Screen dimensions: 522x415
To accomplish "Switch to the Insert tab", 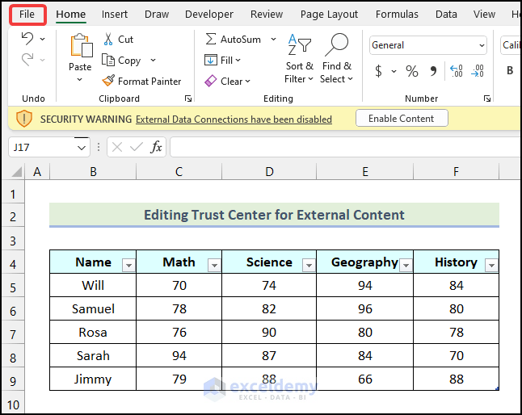I will [x=115, y=15].
